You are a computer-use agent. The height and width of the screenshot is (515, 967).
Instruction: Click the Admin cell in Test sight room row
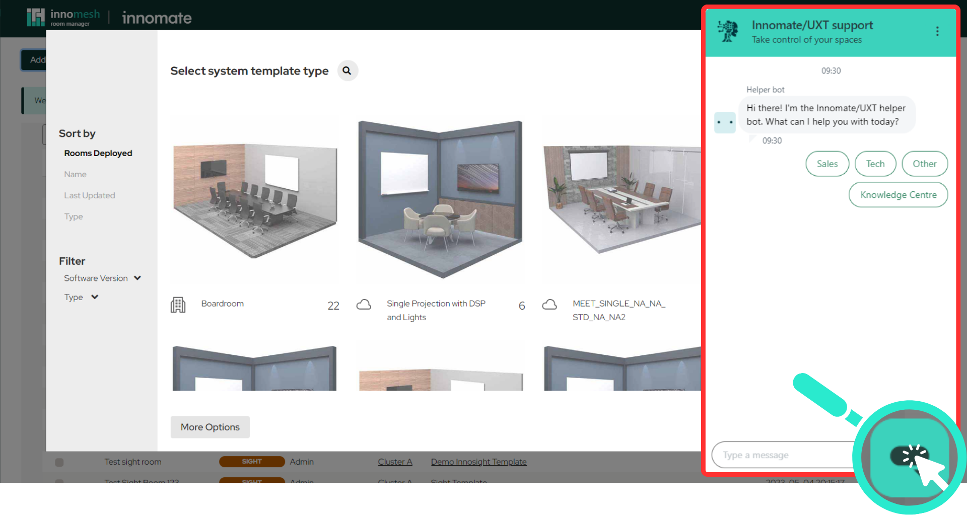coord(302,462)
